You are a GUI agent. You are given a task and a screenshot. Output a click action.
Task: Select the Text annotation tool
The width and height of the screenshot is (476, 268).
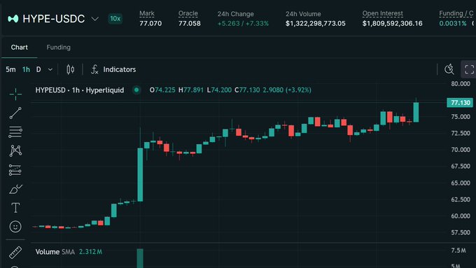15,208
